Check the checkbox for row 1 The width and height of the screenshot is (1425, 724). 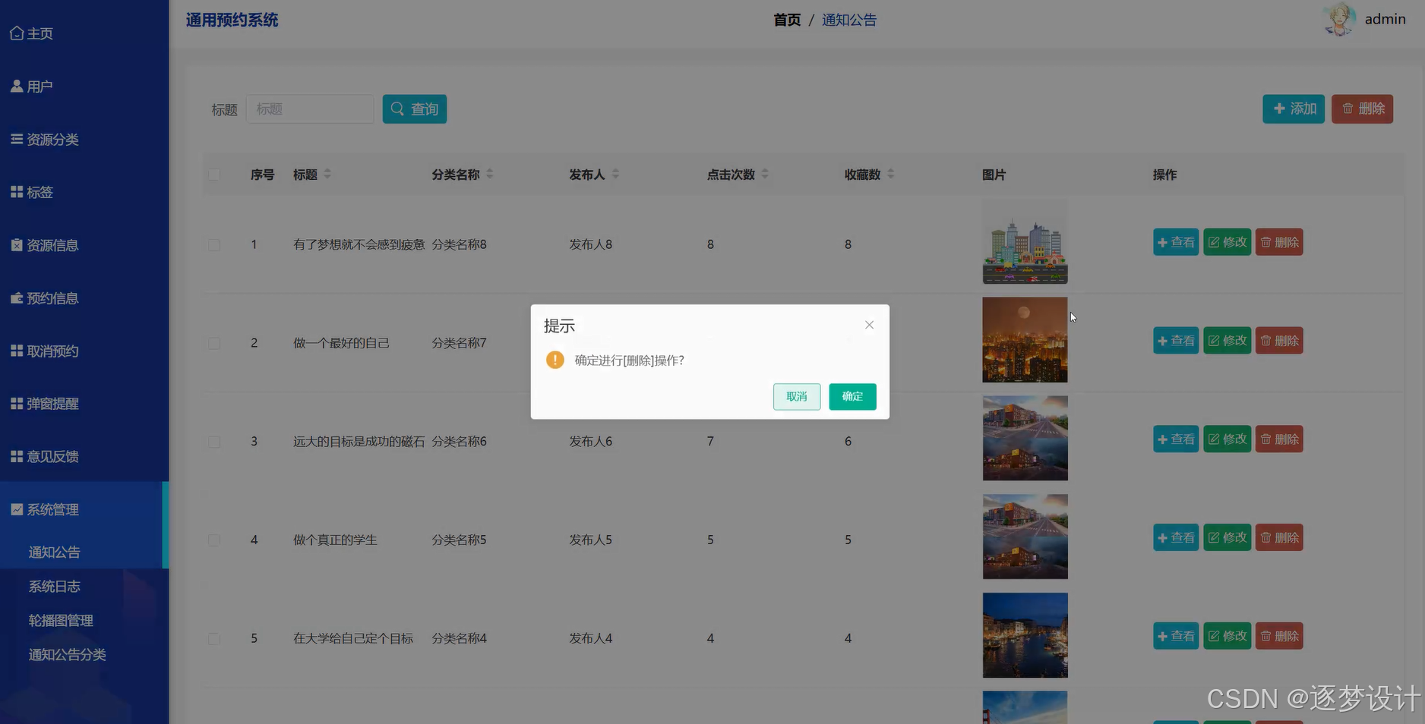[214, 244]
